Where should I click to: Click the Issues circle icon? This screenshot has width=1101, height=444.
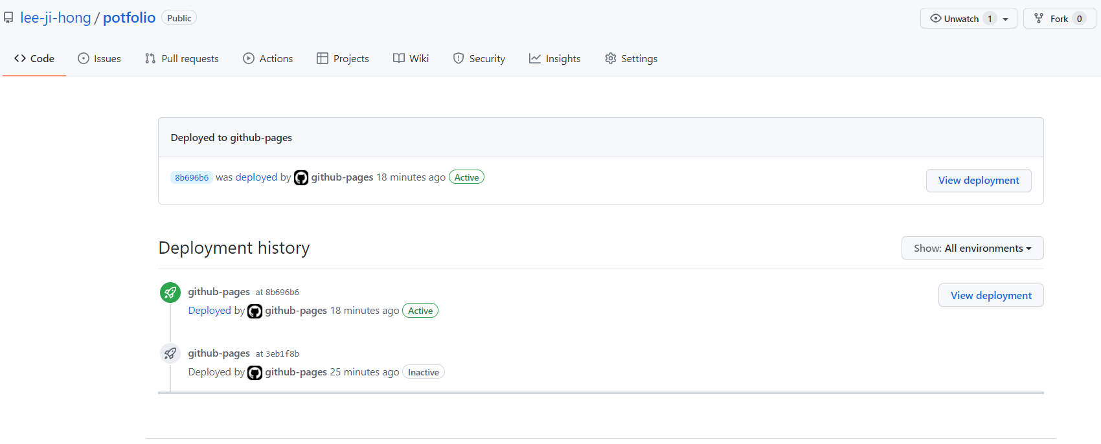pyautogui.click(x=84, y=58)
